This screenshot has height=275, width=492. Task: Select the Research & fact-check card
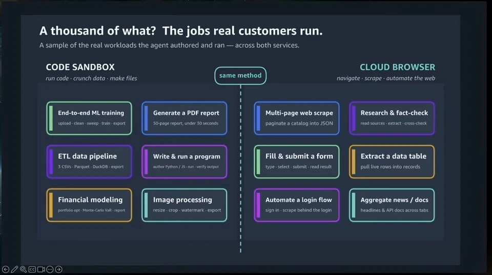[392, 118]
